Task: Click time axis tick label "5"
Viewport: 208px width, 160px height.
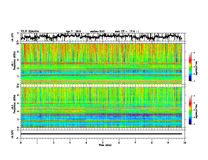Action: (x=103, y=142)
